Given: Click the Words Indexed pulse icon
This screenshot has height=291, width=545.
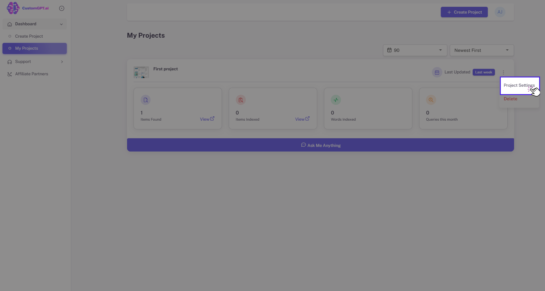Looking at the screenshot, I should click(x=336, y=100).
